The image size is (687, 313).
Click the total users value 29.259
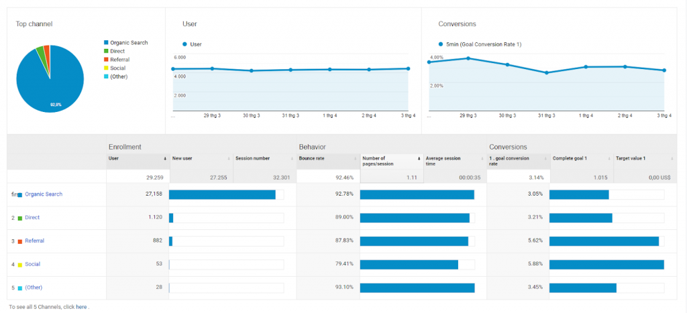click(154, 178)
